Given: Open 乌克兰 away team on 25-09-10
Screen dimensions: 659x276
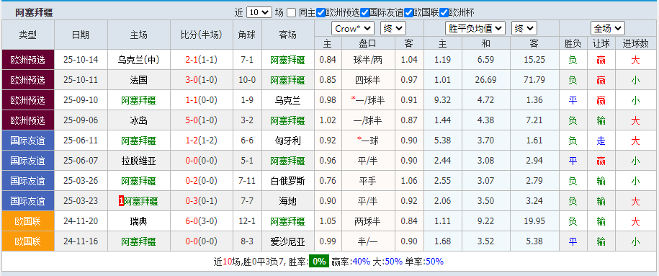Looking at the screenshot, I should click(x=288, y=100).
